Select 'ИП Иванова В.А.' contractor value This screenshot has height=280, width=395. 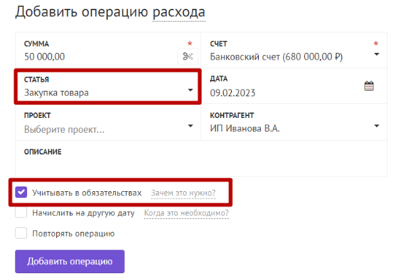coord(245,129)
